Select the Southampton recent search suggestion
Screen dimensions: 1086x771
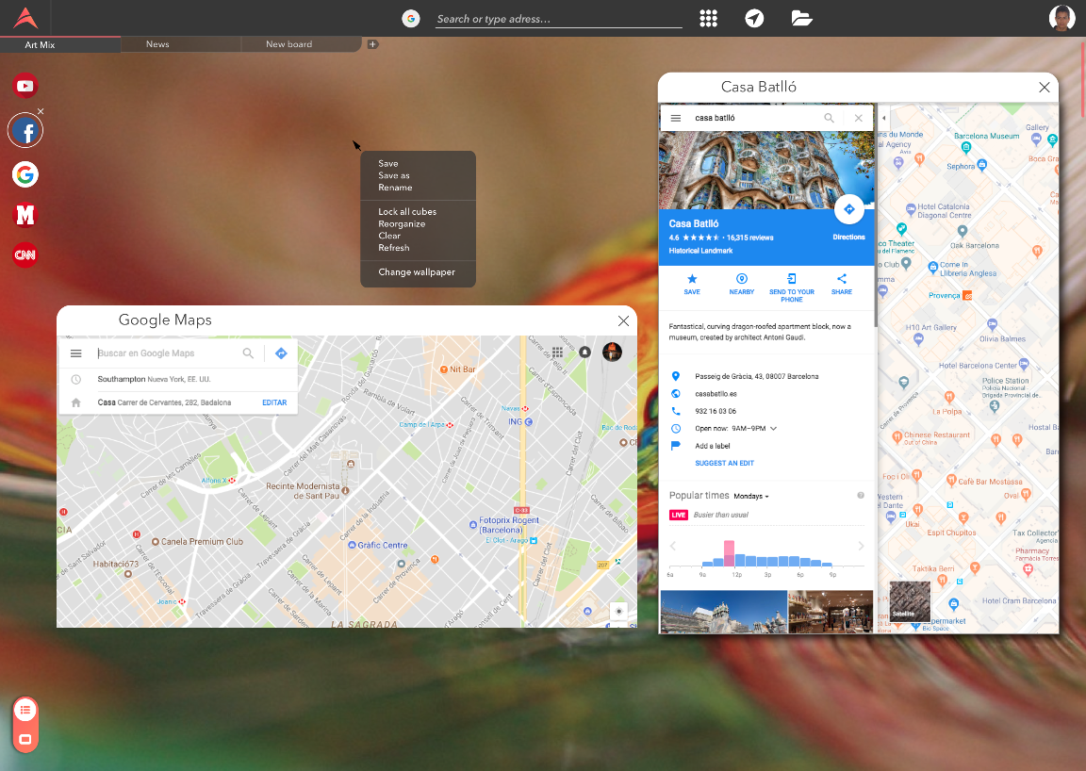pyautogui.click(x=179, y=379)
